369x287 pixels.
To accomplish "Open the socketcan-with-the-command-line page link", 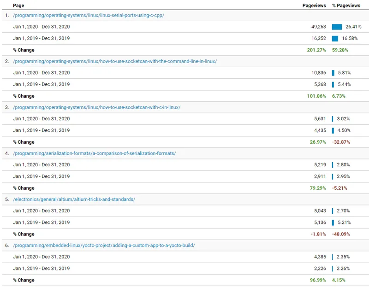I will click(x=115, y=61).
